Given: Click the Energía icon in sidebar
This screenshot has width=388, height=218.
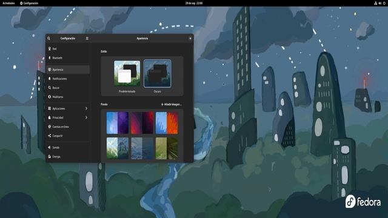Looking at the screenshot, I should click(50, 156).
